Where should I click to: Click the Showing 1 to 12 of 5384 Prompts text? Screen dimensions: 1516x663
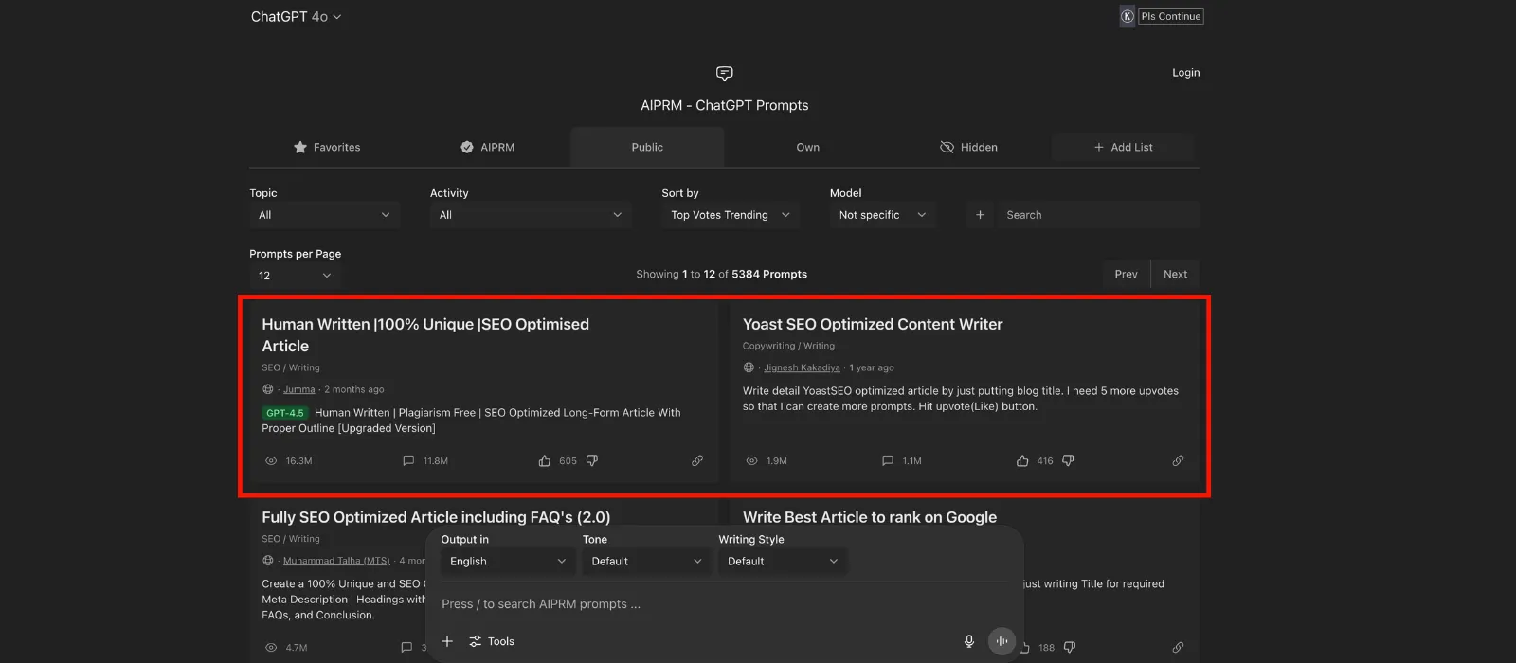[722, 275]
